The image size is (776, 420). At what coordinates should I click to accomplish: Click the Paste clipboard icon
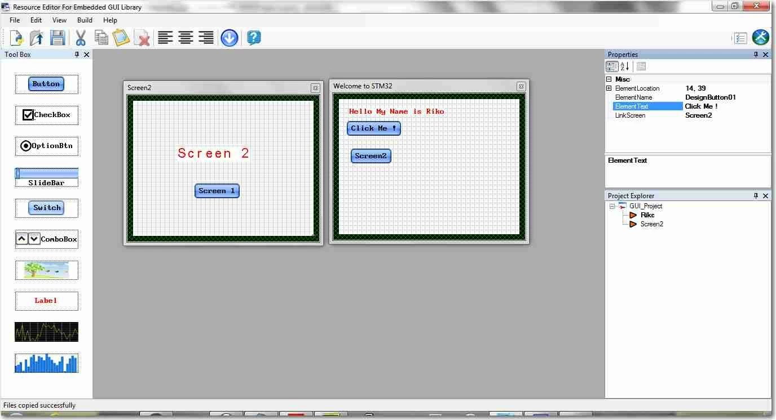tap(121, 38)
